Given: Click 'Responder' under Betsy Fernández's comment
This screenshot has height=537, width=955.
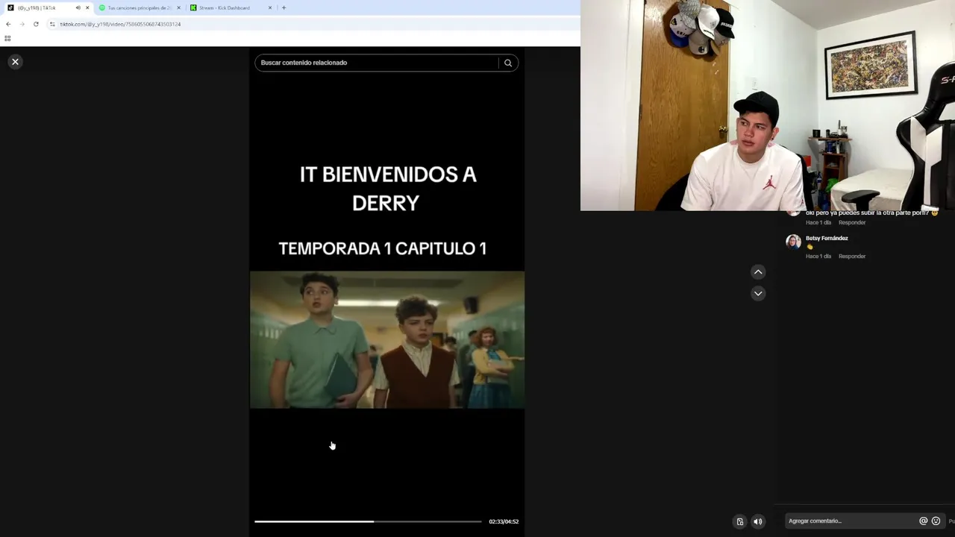Looking at the screenshot, I should click(x=852, y=256).
